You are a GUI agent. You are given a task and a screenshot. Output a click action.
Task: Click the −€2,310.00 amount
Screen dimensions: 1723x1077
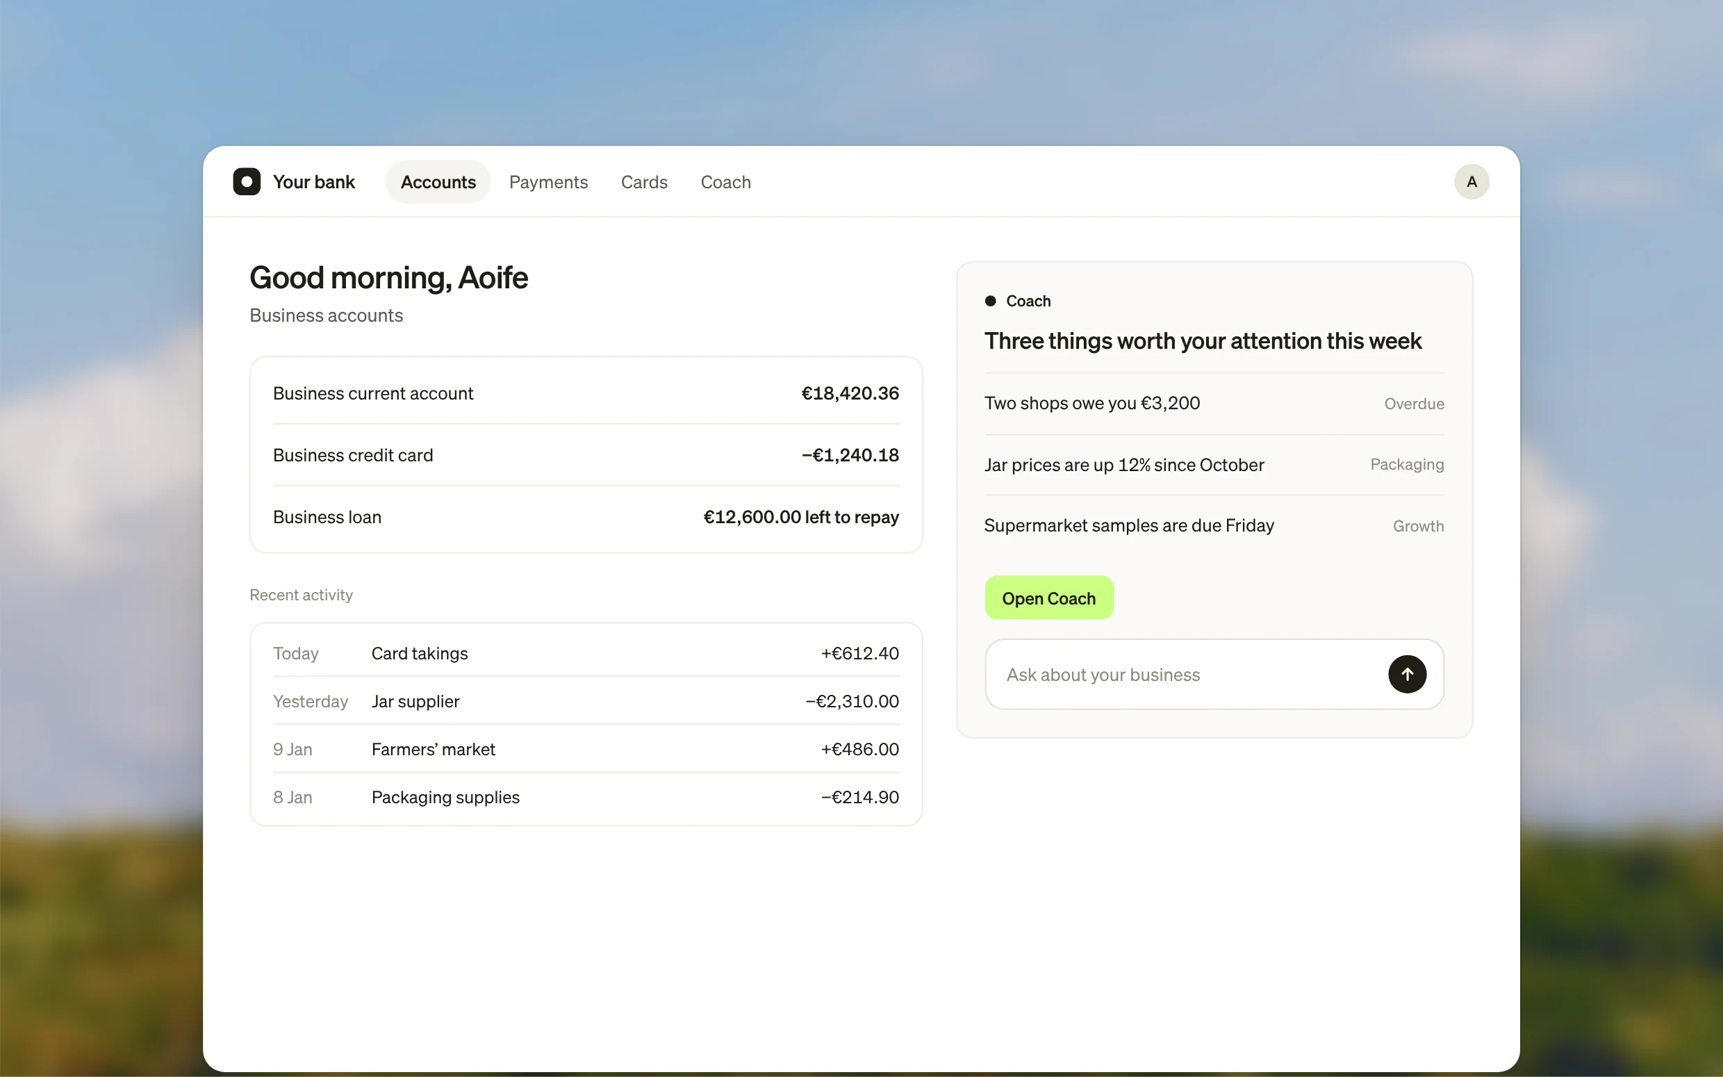pos(852,701)
